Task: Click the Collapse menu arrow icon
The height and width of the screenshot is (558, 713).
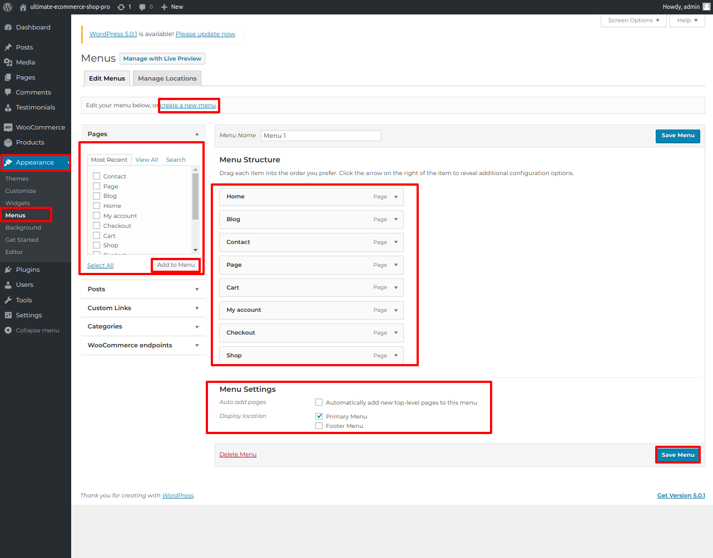Action: pos(8,330)
